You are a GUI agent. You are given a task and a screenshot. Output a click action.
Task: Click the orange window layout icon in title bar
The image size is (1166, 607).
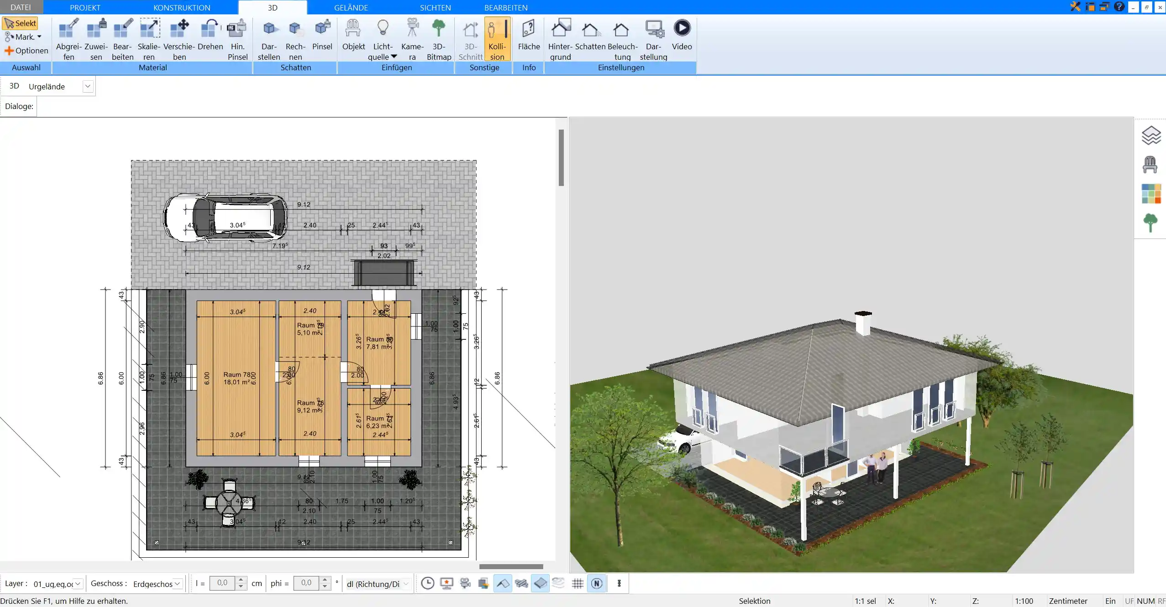pyautogui.click(x=1090, y=7)
